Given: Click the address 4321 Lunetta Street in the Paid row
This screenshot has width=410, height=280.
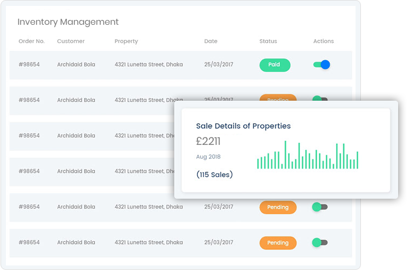Looking at the screenshot, I should [x=148, y=65].
